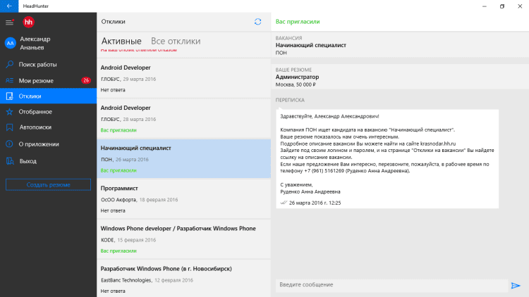
Task: Click the back arrow in title bar
Action: tap(9, 6)
